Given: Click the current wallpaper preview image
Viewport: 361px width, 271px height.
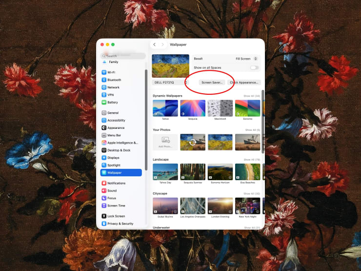Looking at the screenshot, I should click(x=171, y=66).
